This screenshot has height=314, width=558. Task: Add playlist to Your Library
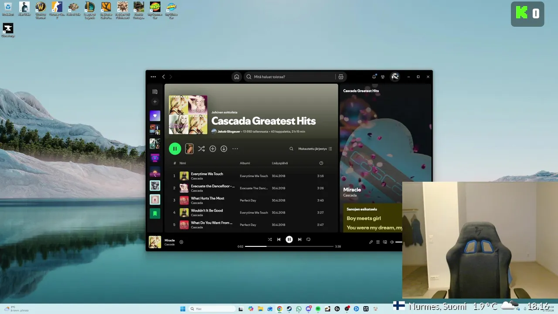(213, 149)
